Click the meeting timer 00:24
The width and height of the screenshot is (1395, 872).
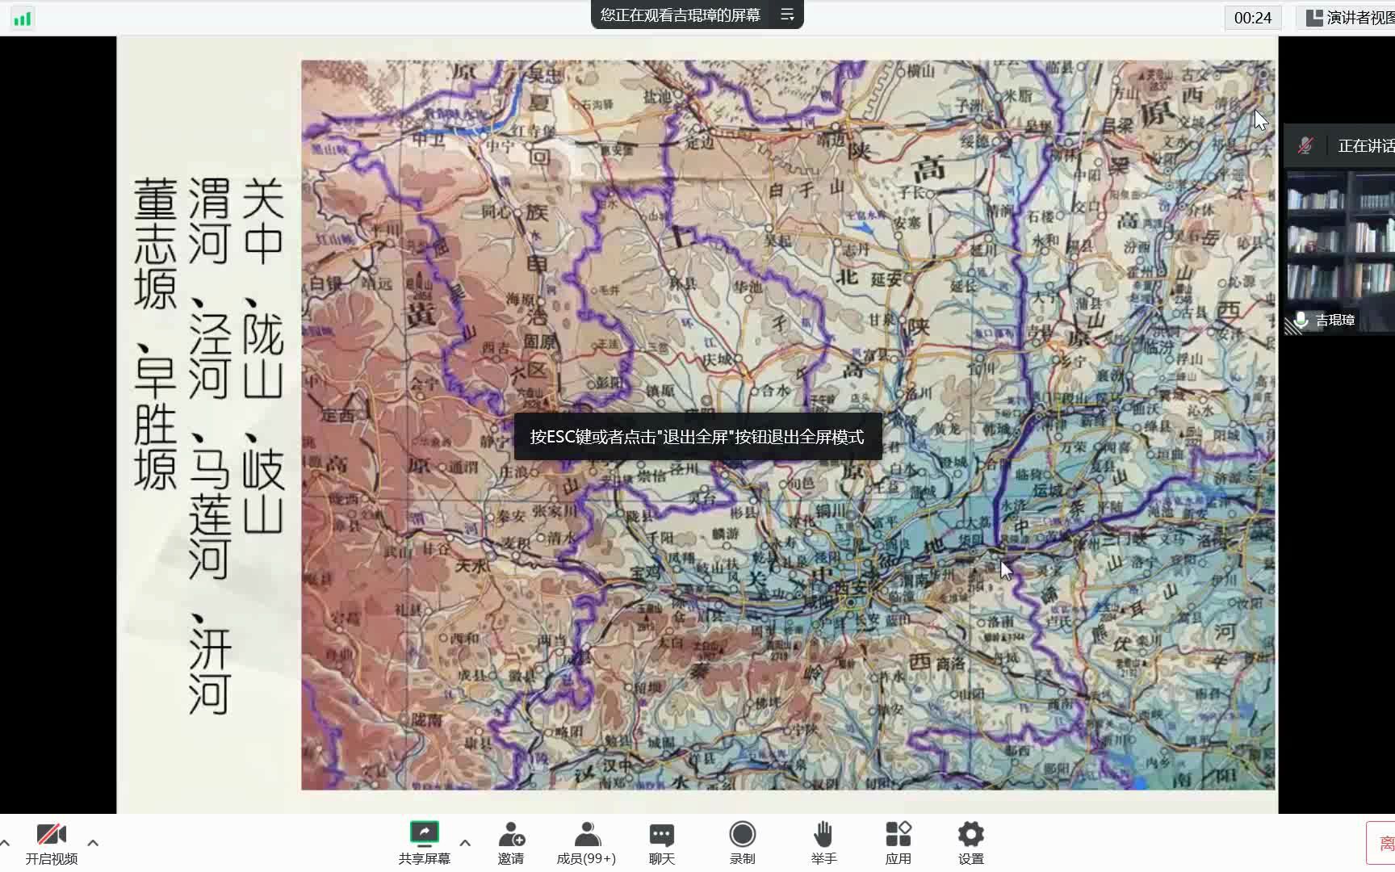pyautogui.click(x=1252, y=18)
